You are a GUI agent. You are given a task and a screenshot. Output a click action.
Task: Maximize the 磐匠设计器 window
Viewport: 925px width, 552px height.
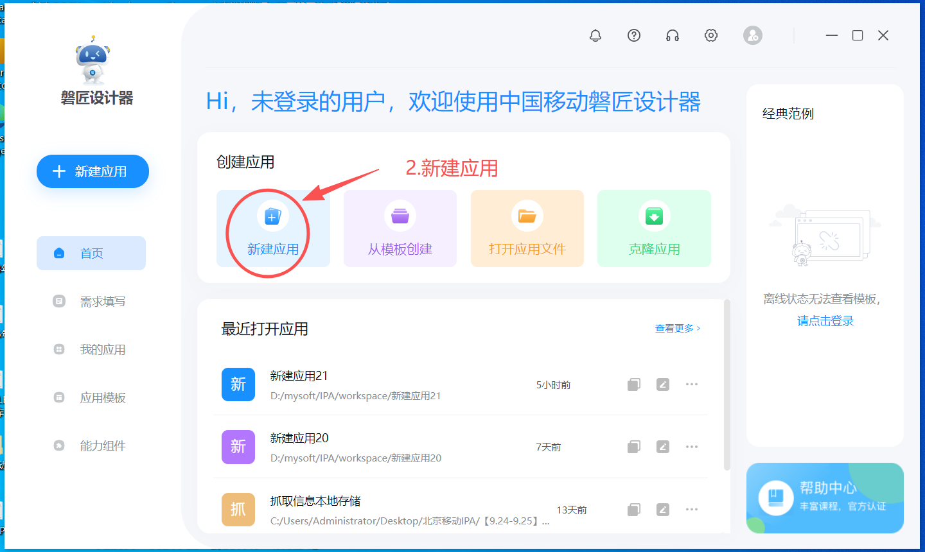(x=858, y=35)
